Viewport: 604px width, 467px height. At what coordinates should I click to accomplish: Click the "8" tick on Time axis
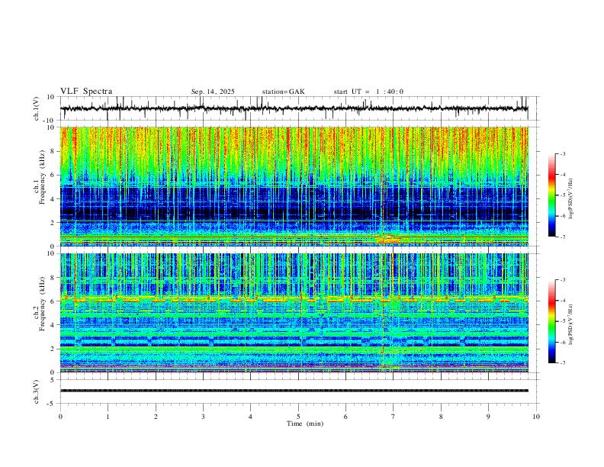441,417
